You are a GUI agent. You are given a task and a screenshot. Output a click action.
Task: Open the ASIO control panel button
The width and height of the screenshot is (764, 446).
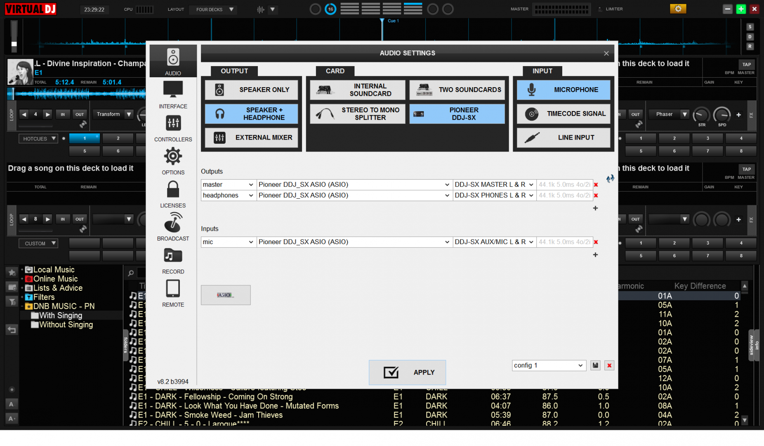click(x=226, y=295)
